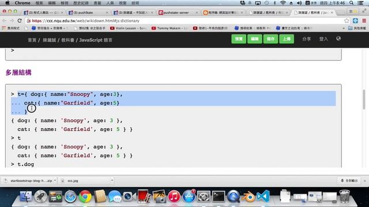This screenshot has height=207, width=369.
Task: Open Launchpad rocket icon in Dock
Action: 41,196
